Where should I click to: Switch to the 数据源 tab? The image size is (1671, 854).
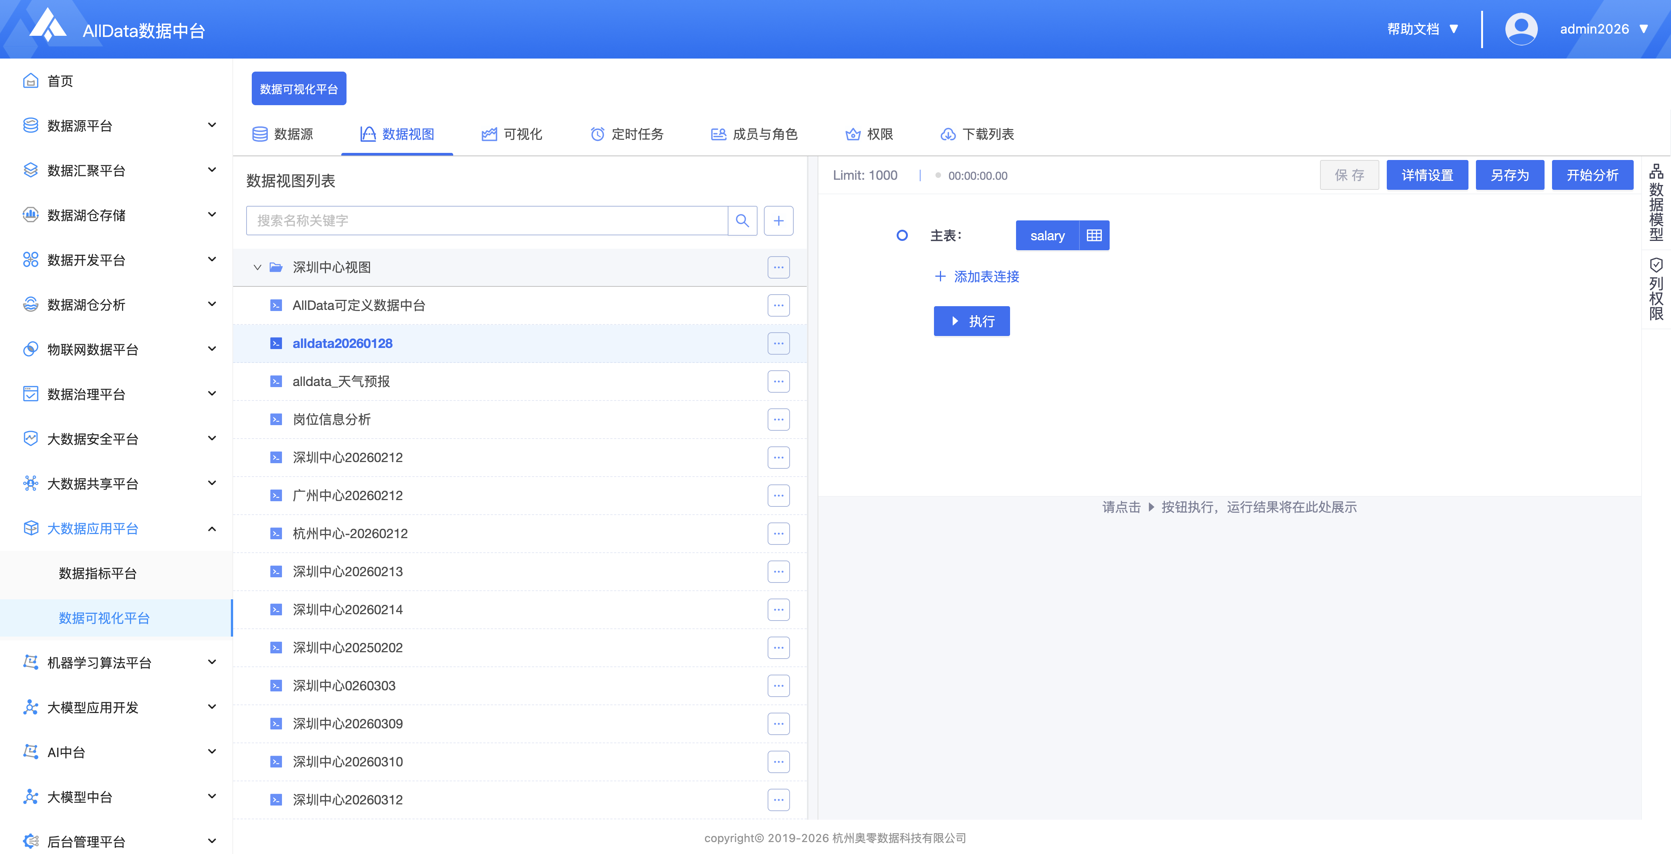point(283,134)
